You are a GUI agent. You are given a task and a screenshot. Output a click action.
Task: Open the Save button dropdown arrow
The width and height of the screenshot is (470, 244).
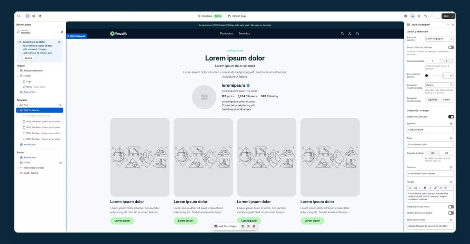(453, 16)
